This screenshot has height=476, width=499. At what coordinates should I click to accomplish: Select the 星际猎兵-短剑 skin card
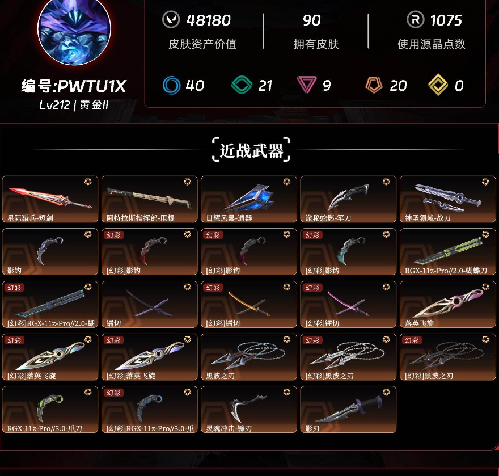click(x=50, y=199)
